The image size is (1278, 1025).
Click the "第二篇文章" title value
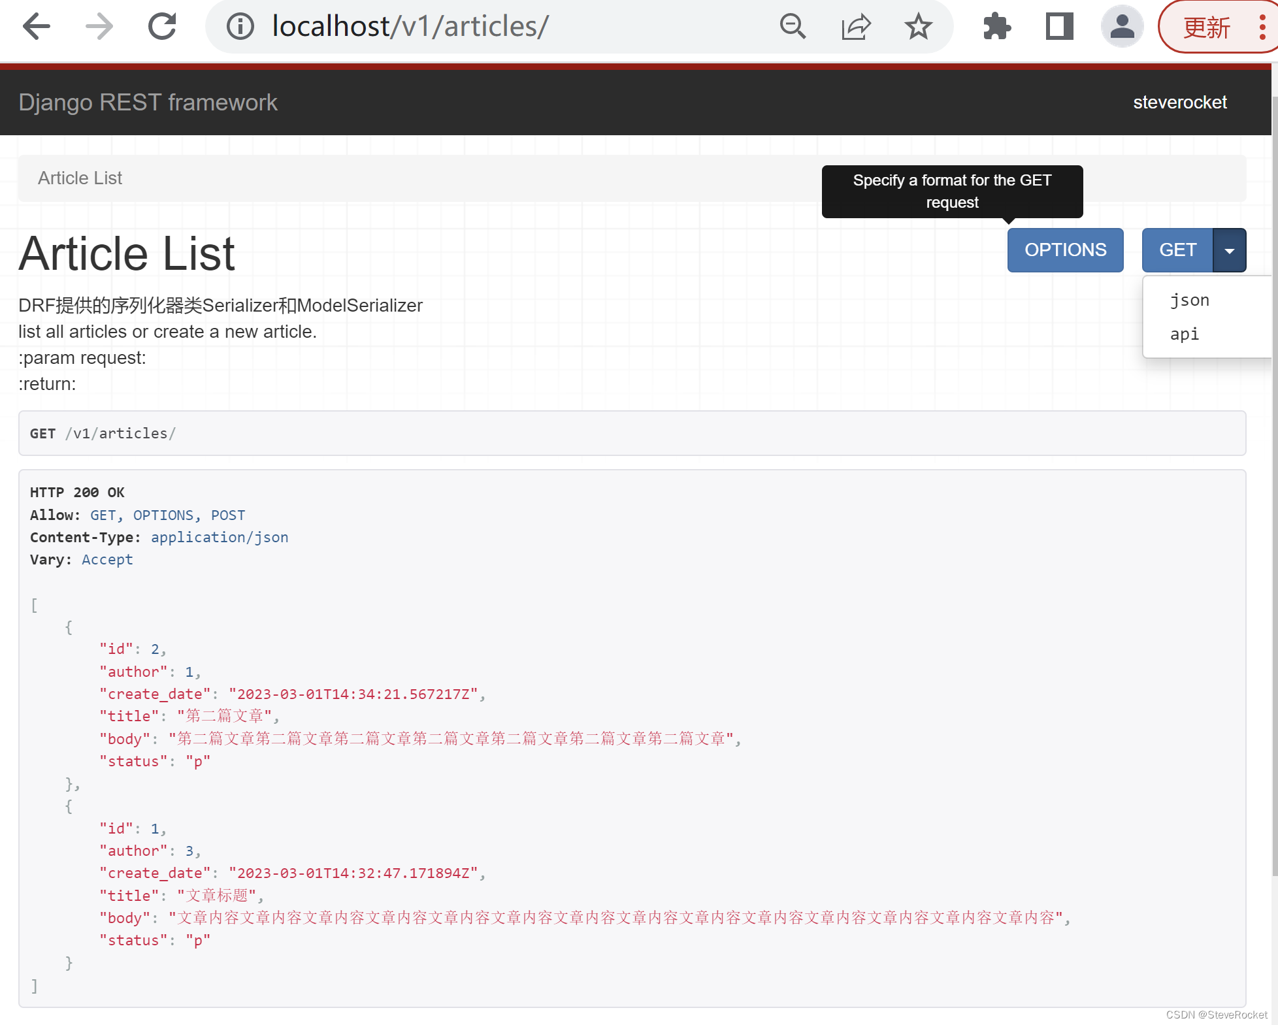click(225, 716)
